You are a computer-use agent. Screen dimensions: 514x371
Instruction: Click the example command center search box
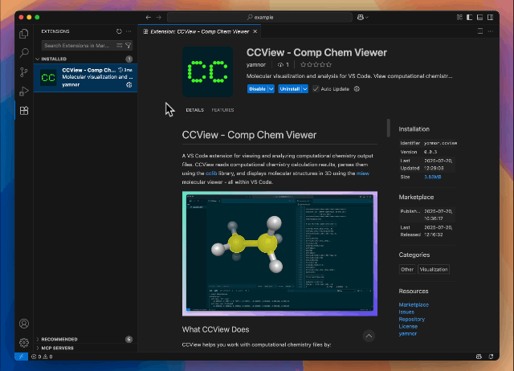click(259, 18)
